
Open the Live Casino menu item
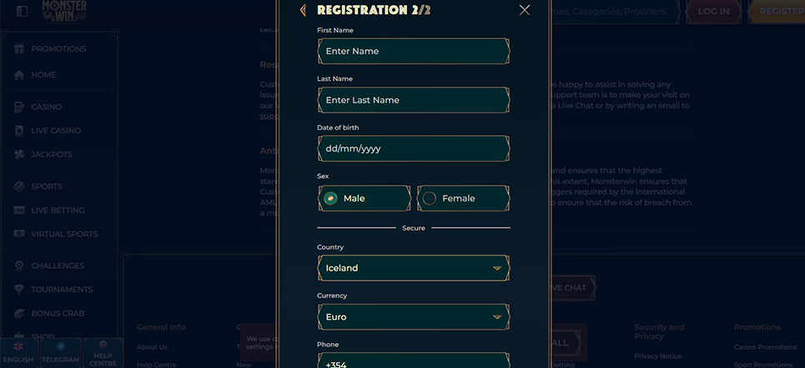click(56, 131)
